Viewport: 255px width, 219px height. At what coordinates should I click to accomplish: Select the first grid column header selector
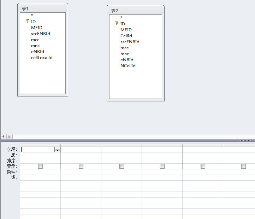[x=40, y=145]
